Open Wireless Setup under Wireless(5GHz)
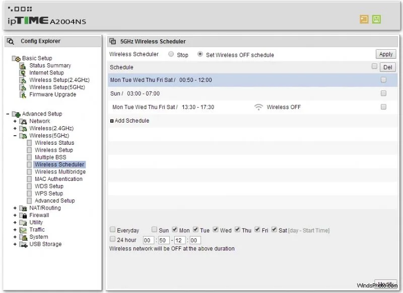Screen dimensions: 403x293 point(54,150)
